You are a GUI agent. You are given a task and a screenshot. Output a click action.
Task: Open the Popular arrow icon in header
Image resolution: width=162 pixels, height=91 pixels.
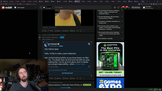115,7
